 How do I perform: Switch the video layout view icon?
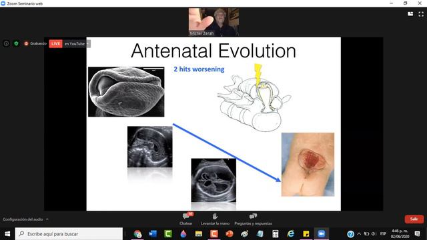(x=410, y=14)
